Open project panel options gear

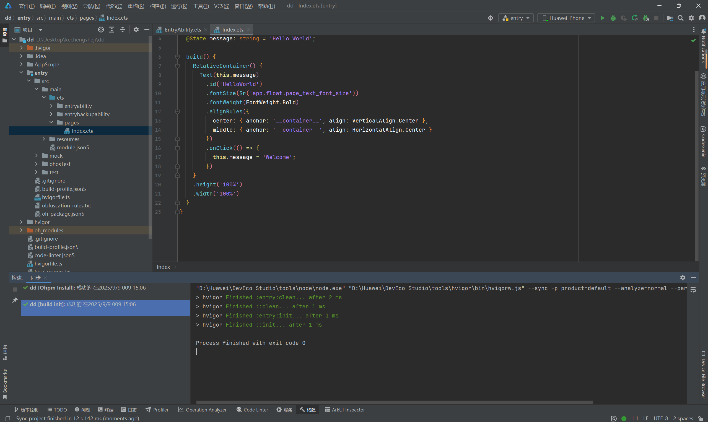136,30
